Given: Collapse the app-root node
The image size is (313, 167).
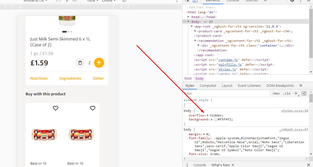Looking at the screenshot, I should (x=192, y=26).
